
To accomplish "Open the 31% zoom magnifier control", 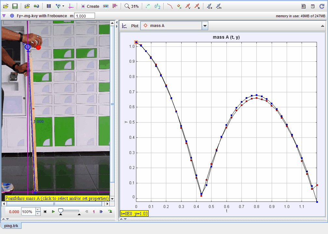I will 131,6.
